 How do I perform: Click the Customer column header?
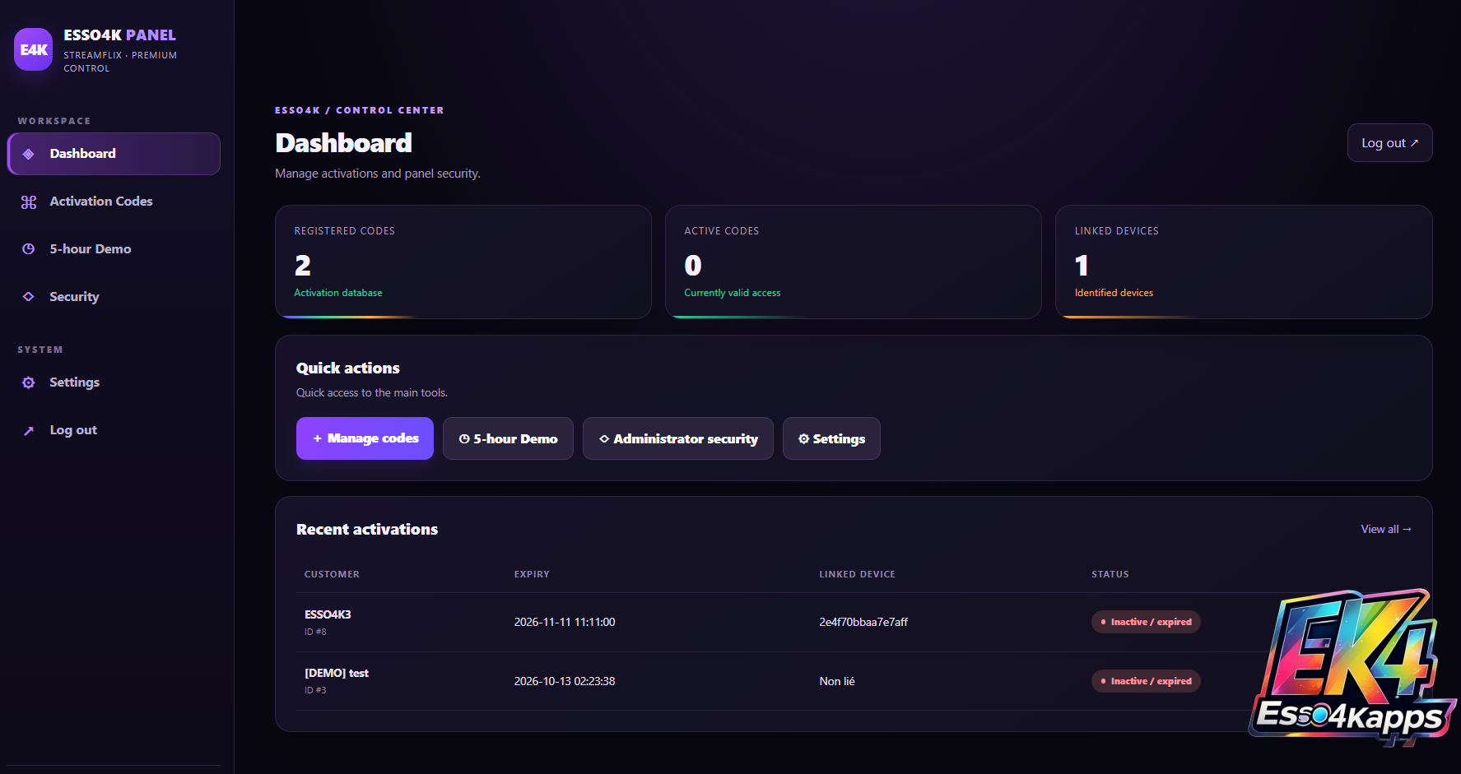[332, 574]
